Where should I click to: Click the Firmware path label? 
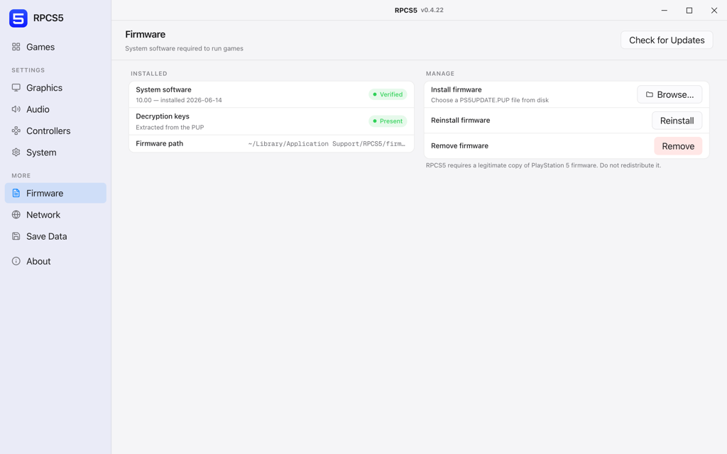159,143
